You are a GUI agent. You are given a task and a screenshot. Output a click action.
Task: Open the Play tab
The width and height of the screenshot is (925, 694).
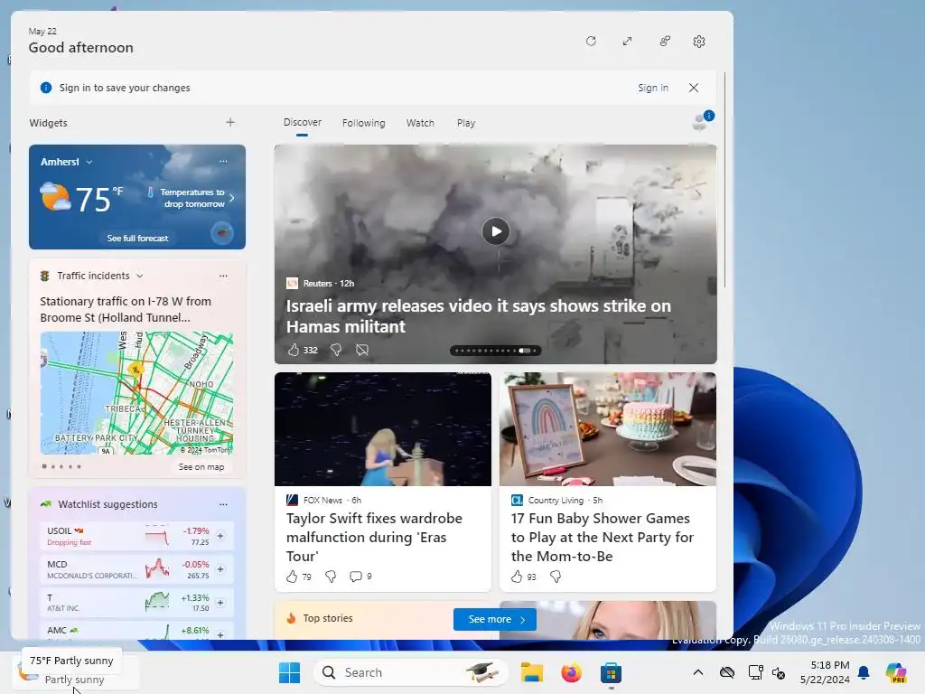(x=465, y=123)
